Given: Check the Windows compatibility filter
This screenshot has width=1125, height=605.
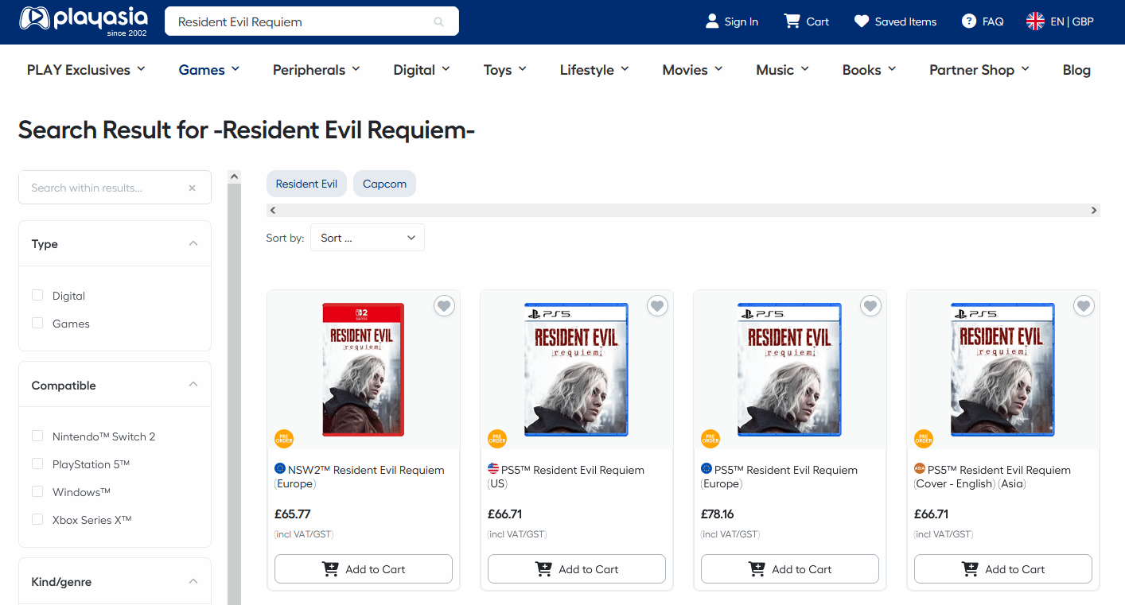Looking at the screenshot, I should click(x=37, y=491).
